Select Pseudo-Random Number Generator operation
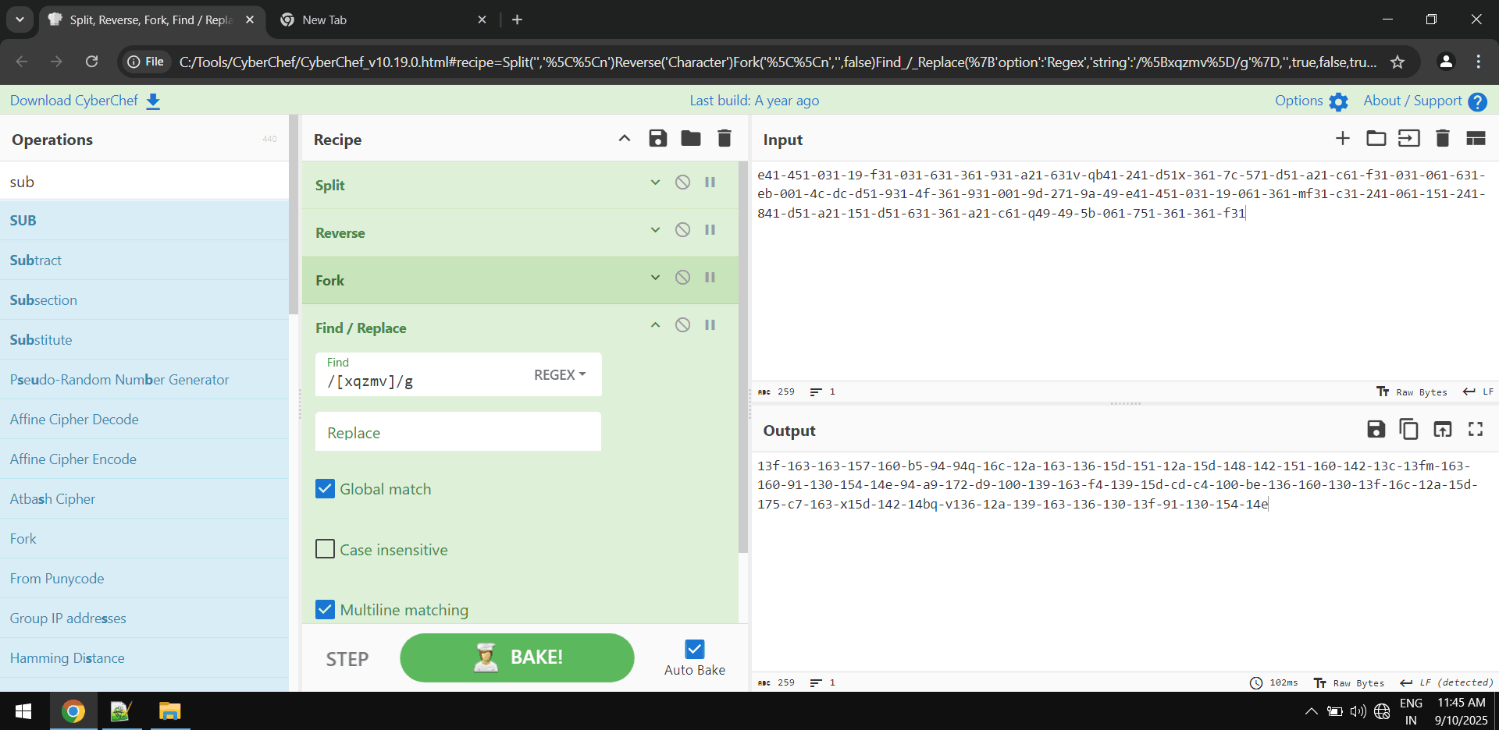This screenshot has height=730, width=1499. [144, 379]
